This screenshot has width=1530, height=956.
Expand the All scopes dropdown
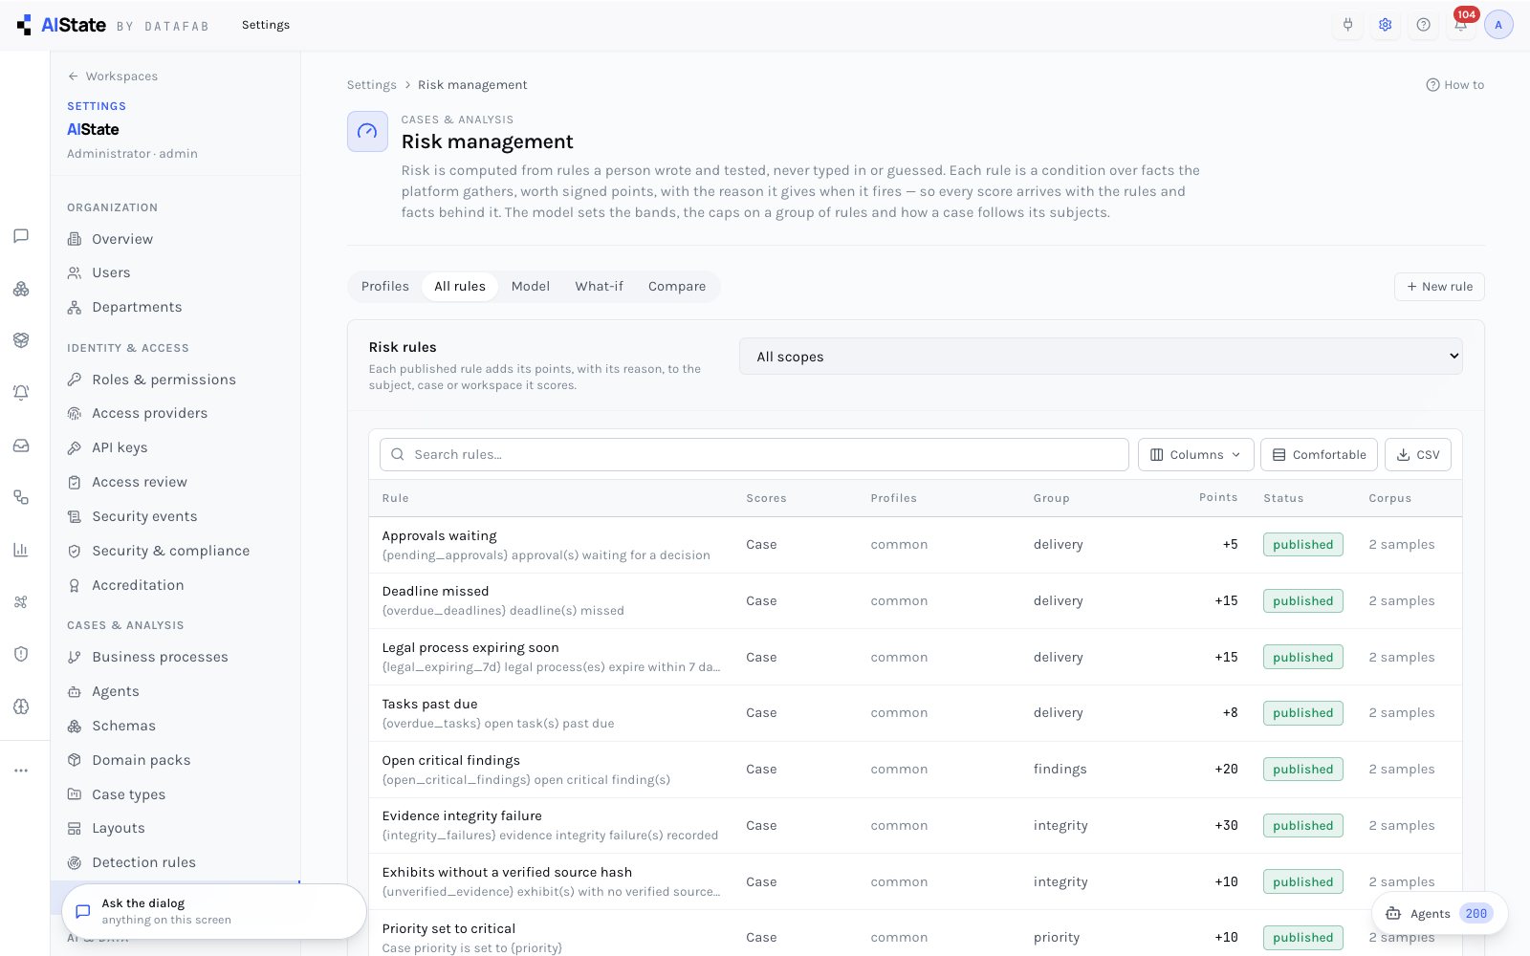pos(1101,357)
